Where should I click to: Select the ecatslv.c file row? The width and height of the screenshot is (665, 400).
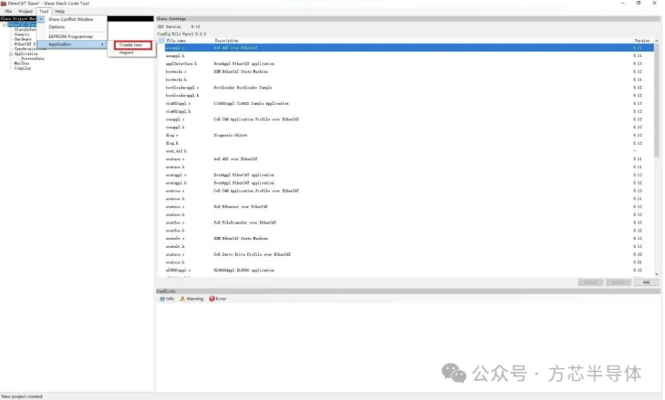tap(409, 238)
